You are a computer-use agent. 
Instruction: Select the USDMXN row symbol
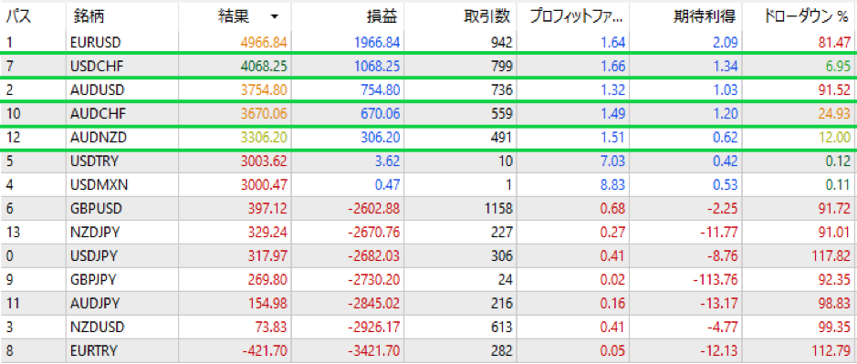99,184
